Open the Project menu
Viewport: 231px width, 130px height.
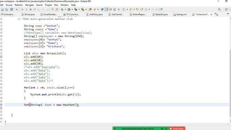[48, 5]
